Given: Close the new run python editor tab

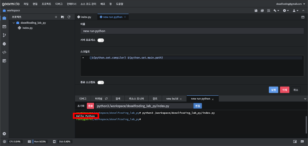Looking at the screenshot, I should click(x=125, y=17).
